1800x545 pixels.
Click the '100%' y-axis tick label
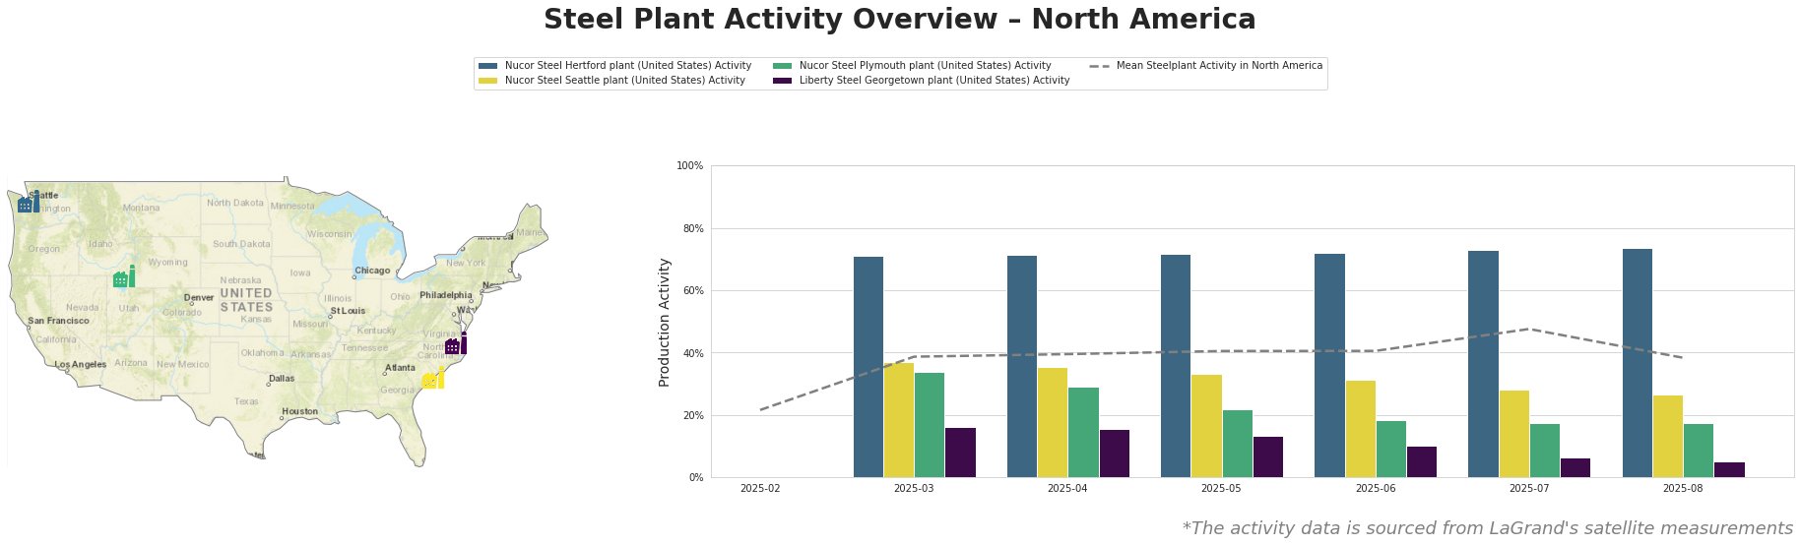click(x=690, y=166)
